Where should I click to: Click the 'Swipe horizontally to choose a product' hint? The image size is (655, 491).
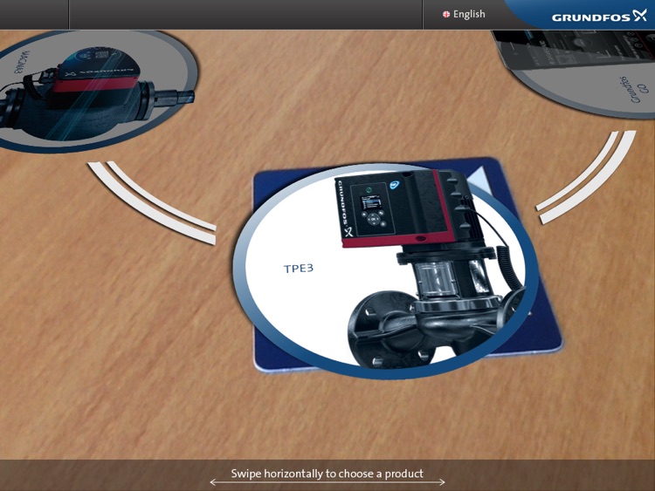pos(327,474)
